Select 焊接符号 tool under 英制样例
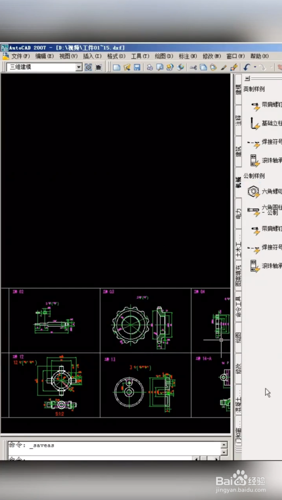This screenshot has width=282, height=500. (266, 142)
